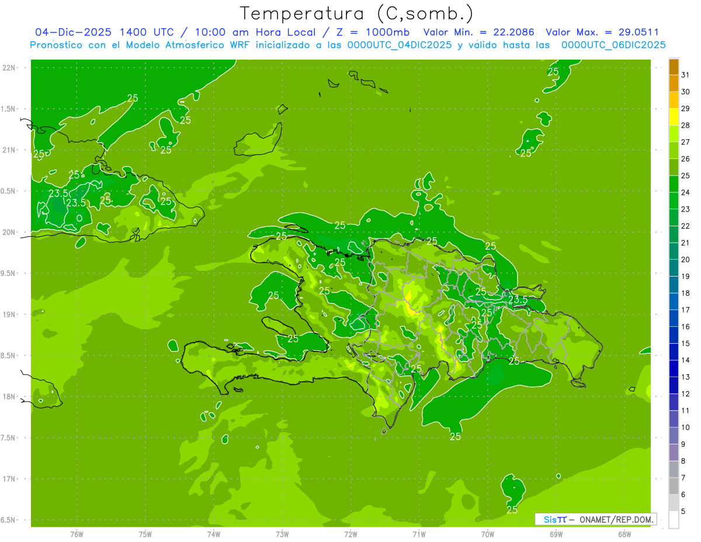Viewport: 701px width, 542px height.
Task: Click the '23' value on the color scale
Action: (686, 209)
